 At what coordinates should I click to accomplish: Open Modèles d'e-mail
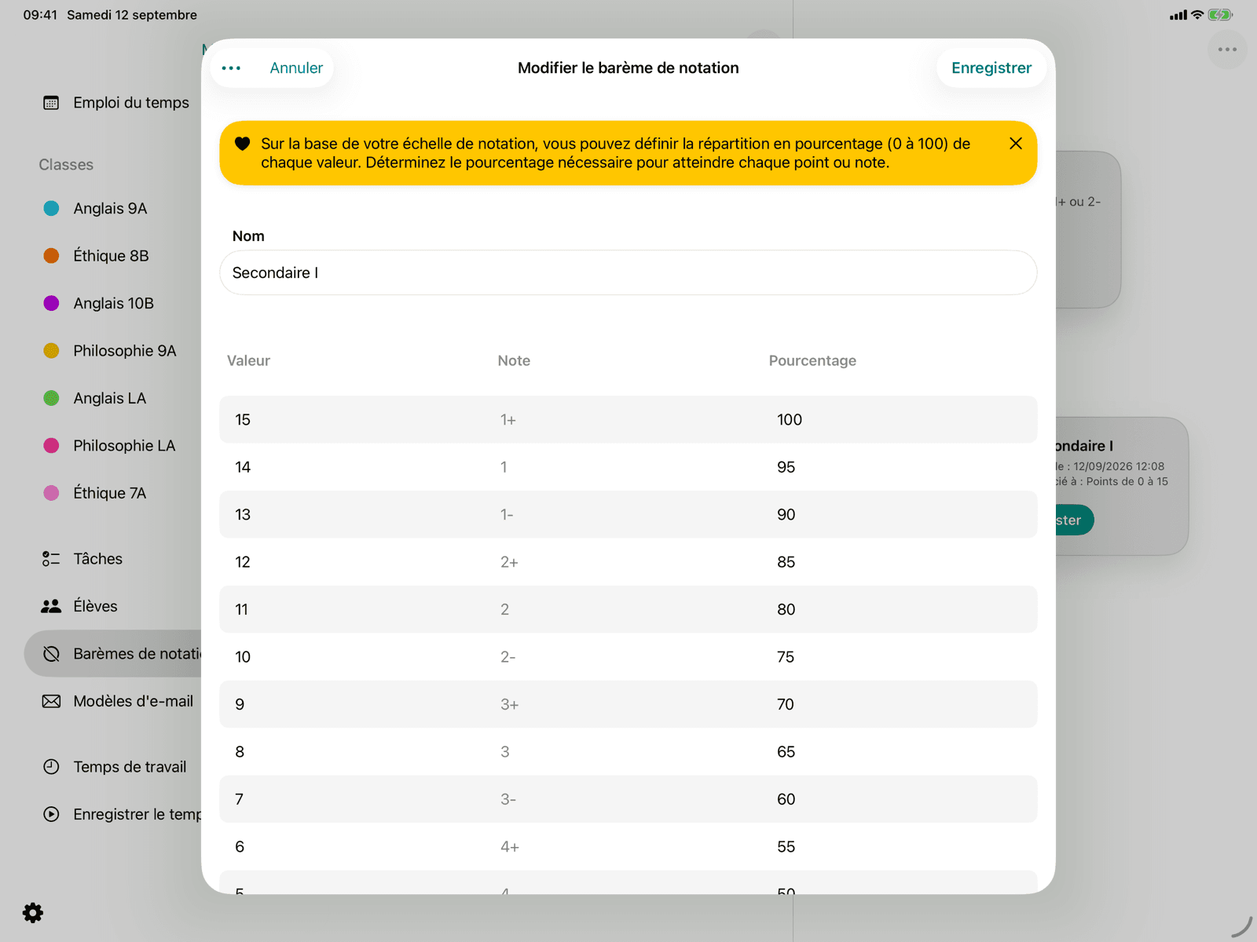click(x=133, y=701)
